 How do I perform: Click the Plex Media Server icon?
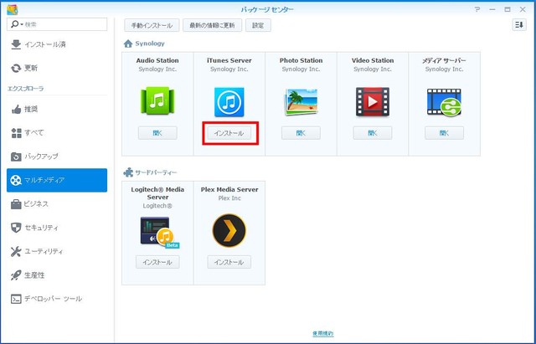[x=229, y=230]
